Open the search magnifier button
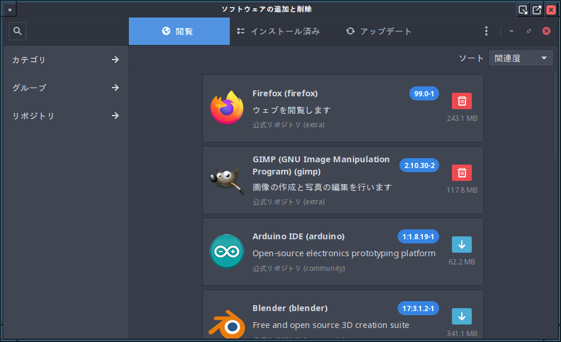Screen dimensions: 561x342 (x=17, y=31)
